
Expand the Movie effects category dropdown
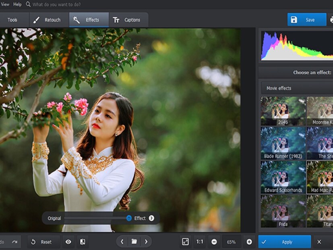click(x=296, y=88)
